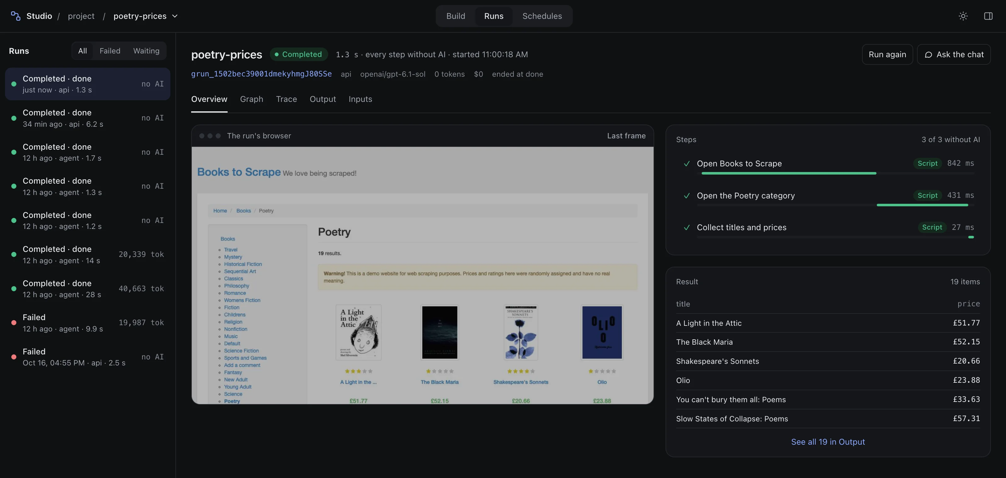The width and height of the screenshot is (1006, 478).
Task: Click the Olio book cover thumbnail
Action: 602,332
